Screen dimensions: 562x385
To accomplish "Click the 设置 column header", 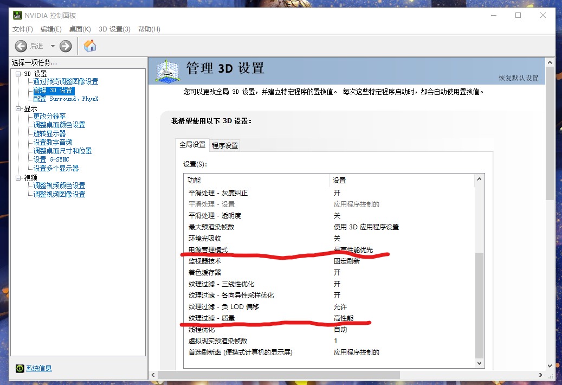I will [402, 181].
